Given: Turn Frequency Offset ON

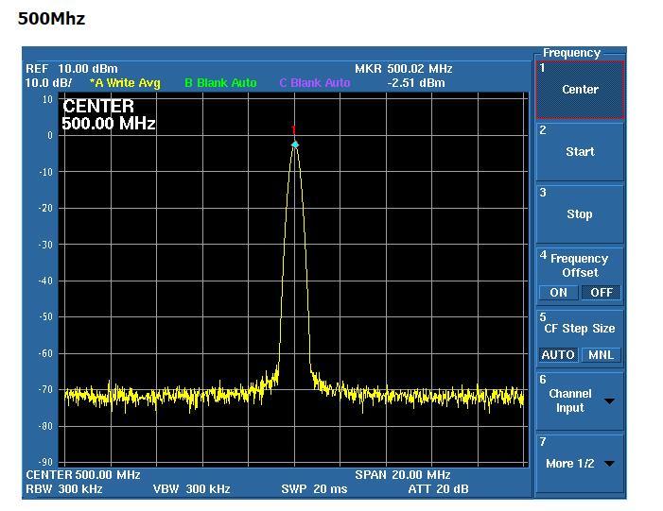Looking at the screenshot, I should click(x=559, y=292).
